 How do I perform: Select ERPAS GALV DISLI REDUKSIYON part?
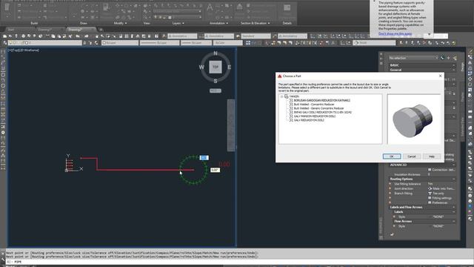323,112
